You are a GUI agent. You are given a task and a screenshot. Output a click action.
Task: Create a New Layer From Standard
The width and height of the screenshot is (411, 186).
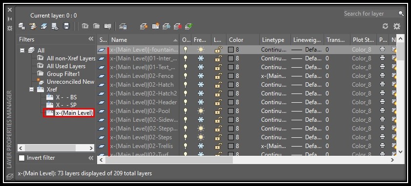pos(155,26)
